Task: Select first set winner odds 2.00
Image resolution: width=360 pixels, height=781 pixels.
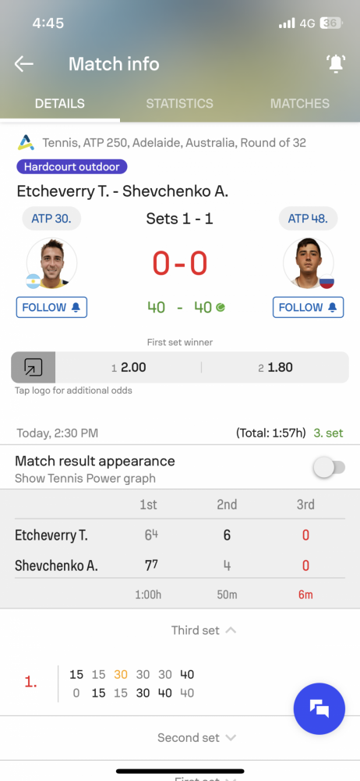Action: (x=129, y=368)
